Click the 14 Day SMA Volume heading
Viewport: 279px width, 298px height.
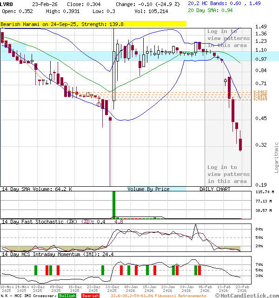[37, 189]
